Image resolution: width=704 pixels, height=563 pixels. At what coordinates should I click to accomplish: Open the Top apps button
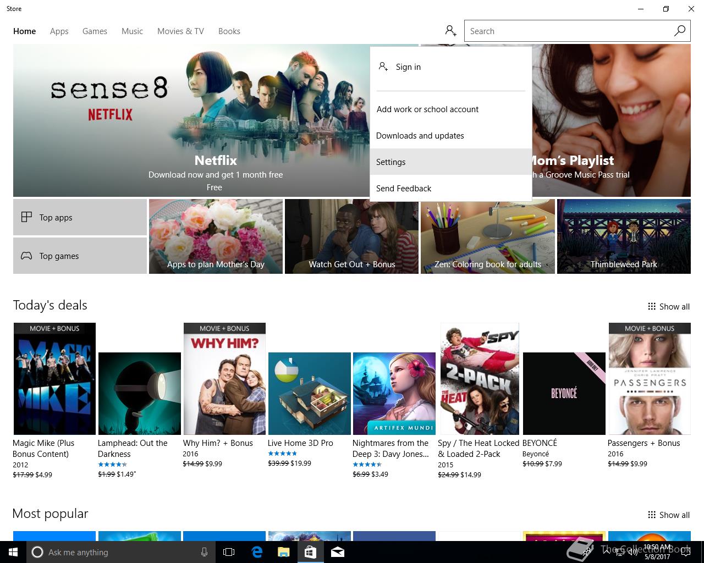(x=80, y=217)
